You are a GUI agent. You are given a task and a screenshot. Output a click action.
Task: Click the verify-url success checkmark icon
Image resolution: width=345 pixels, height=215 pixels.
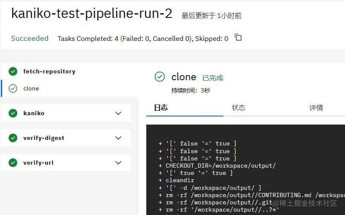13,163
